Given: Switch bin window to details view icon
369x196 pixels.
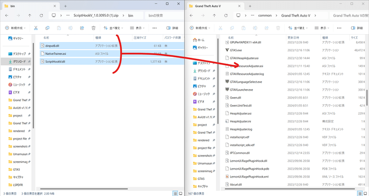Looking at the screenshot, I should 175,194.
